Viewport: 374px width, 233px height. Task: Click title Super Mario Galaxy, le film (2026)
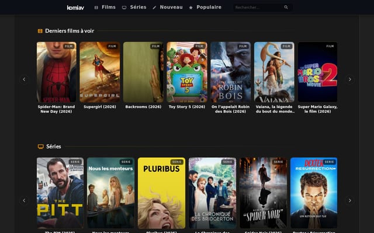[x=317, y=109]
